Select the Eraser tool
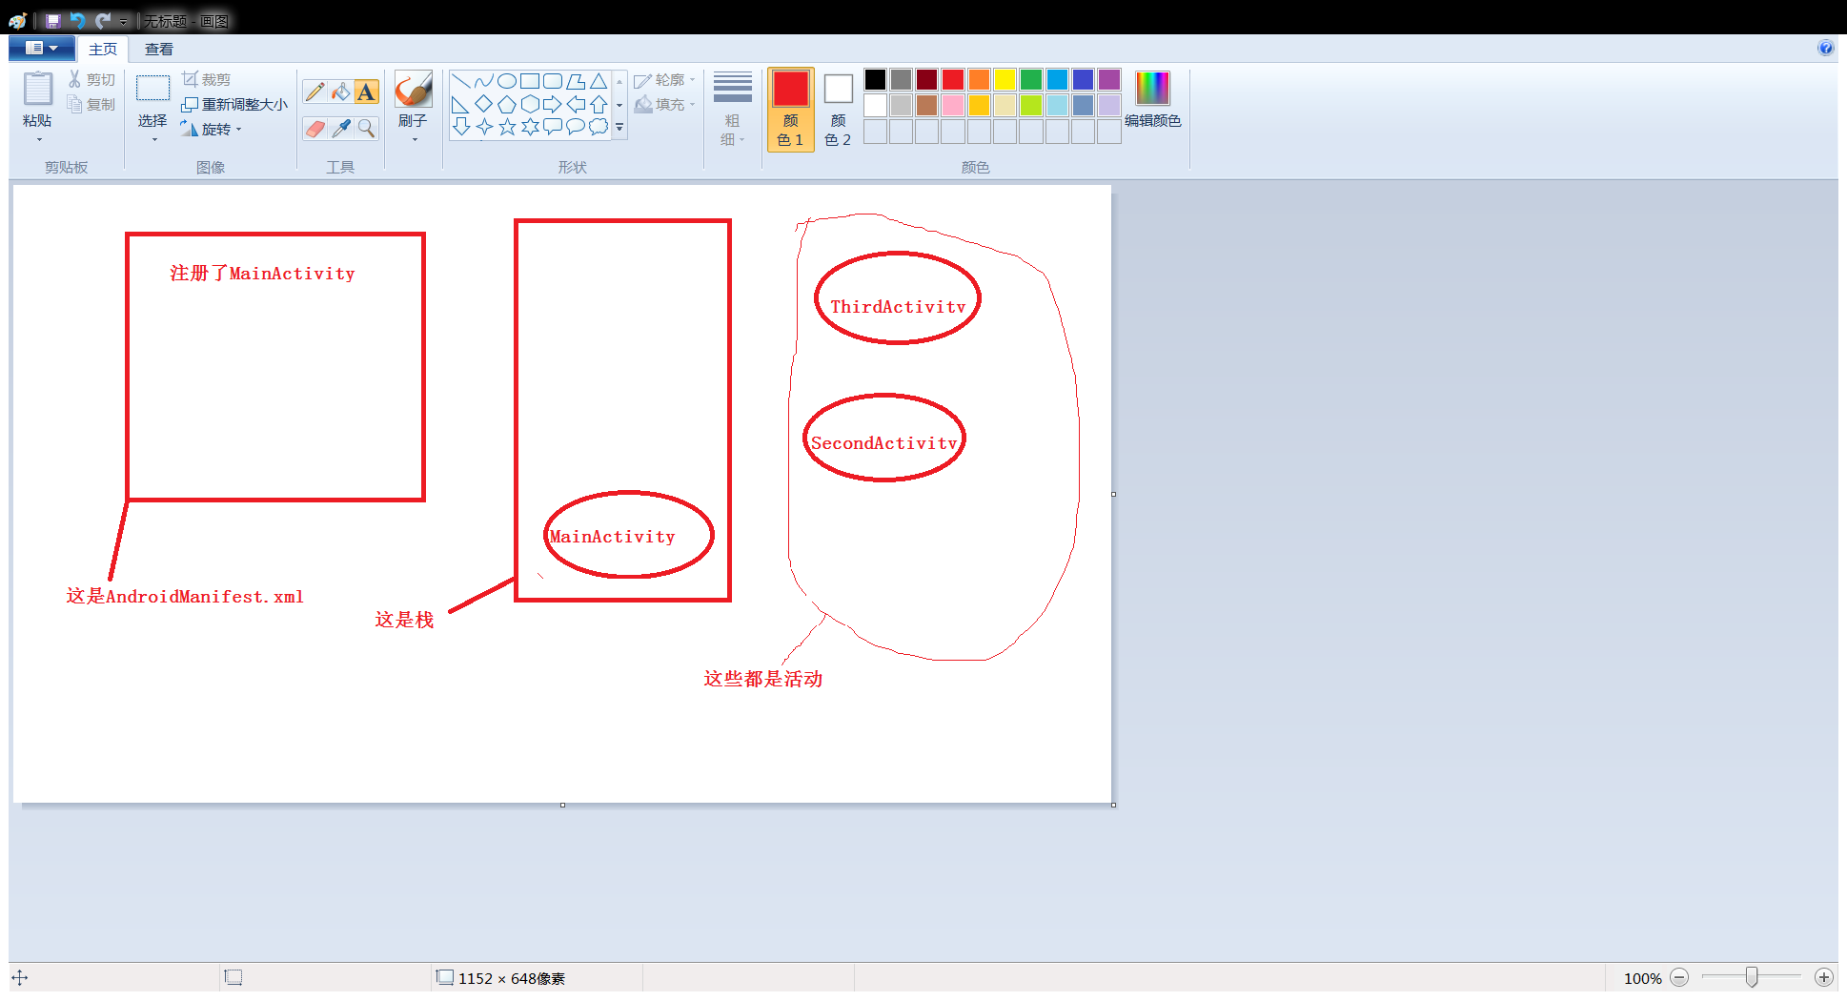The height and width of the screenshot is (1001, 1847). 315,128
